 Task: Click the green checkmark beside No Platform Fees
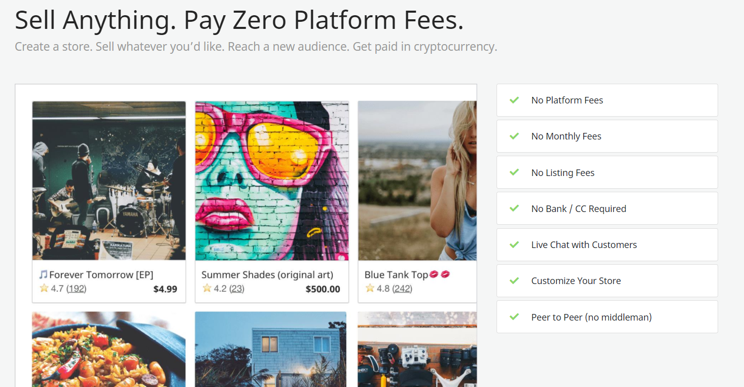[514, 100]
